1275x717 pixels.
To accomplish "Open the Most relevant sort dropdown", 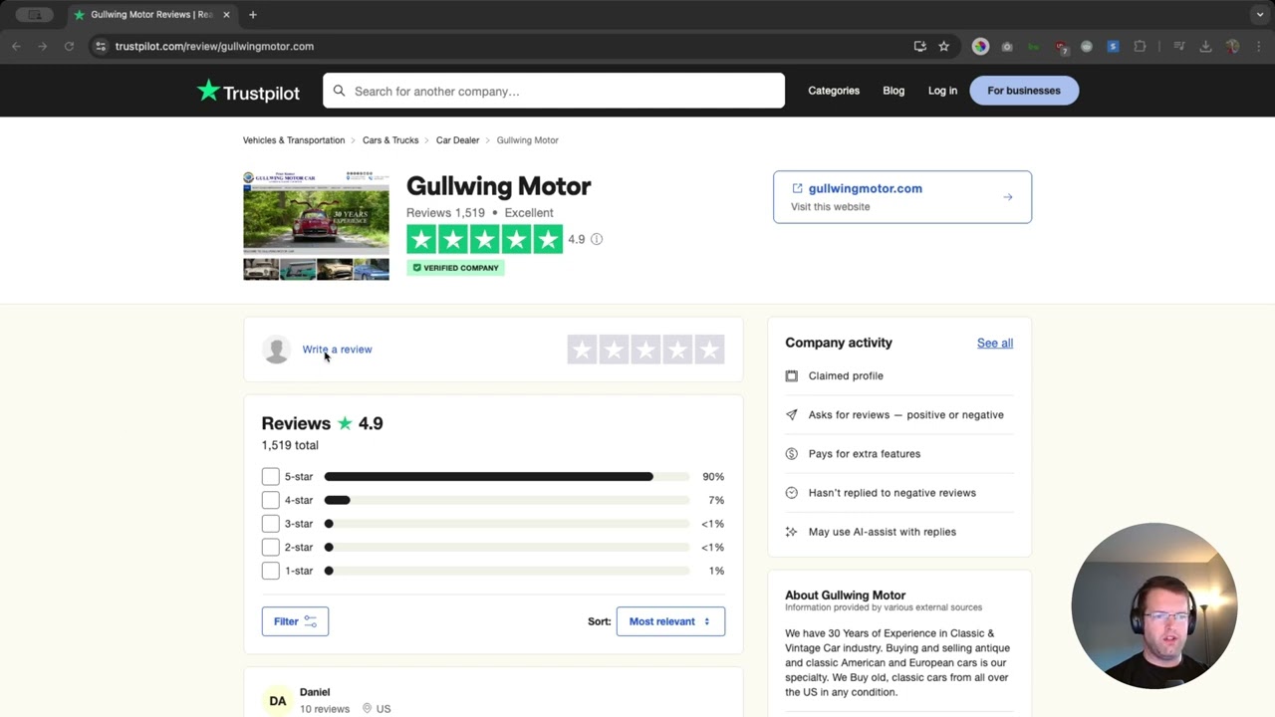I will pos(670,621).
